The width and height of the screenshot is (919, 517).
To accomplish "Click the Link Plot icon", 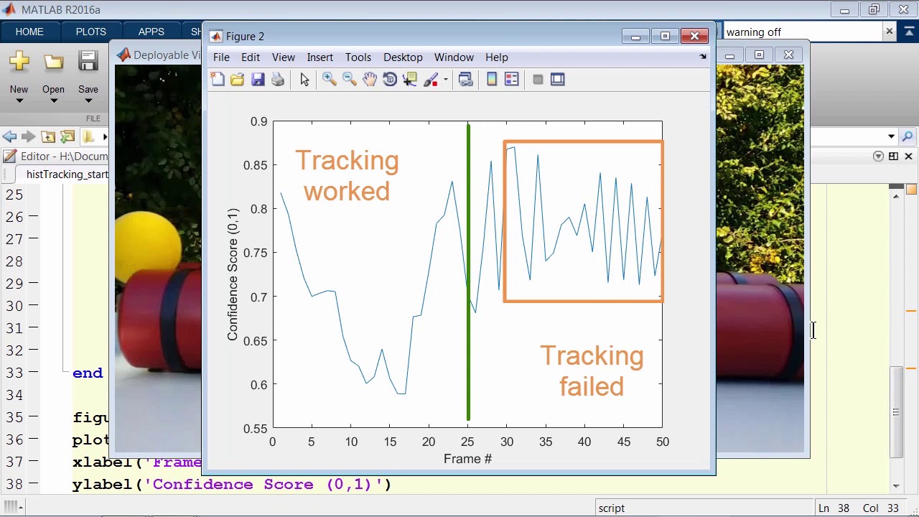I will point(465,80).
